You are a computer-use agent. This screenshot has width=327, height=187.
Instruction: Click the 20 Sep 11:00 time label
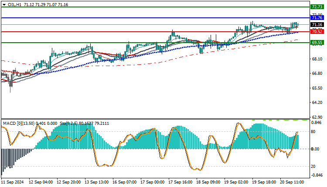292,182
